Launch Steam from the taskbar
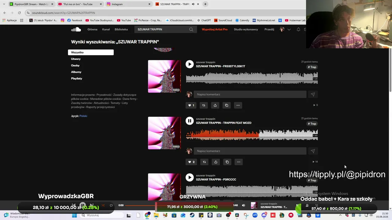 192,215
